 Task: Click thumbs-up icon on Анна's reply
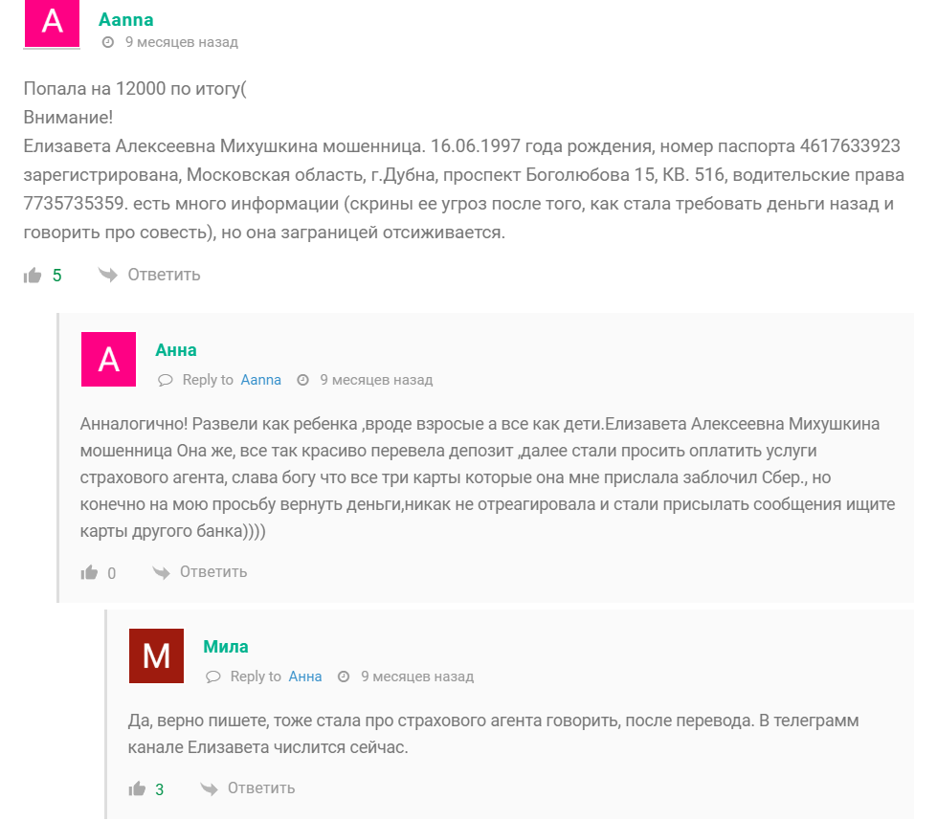tap(90, 572)
